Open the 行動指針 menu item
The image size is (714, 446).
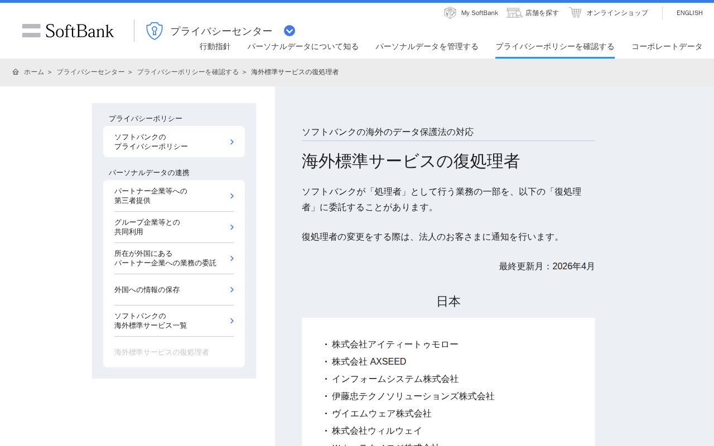pos(215,47)
